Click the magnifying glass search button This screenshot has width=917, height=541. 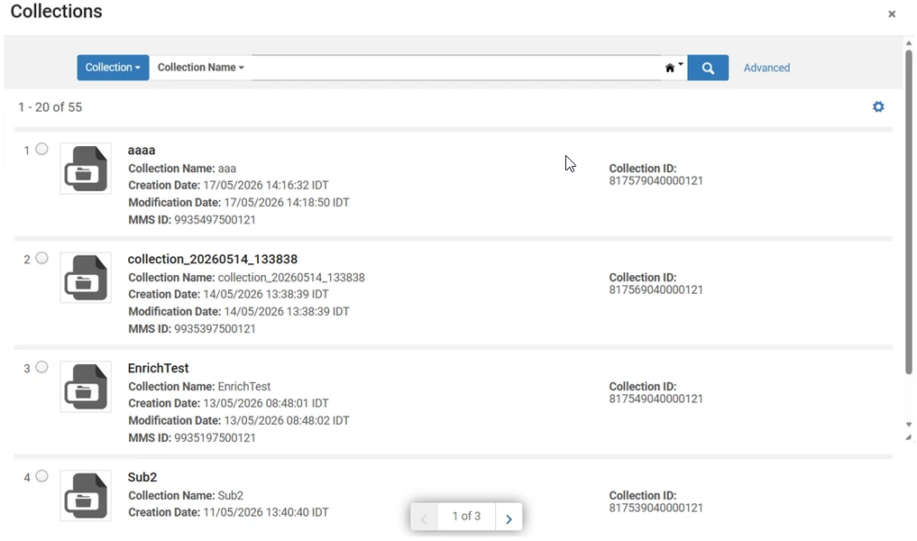click(708, 68)
